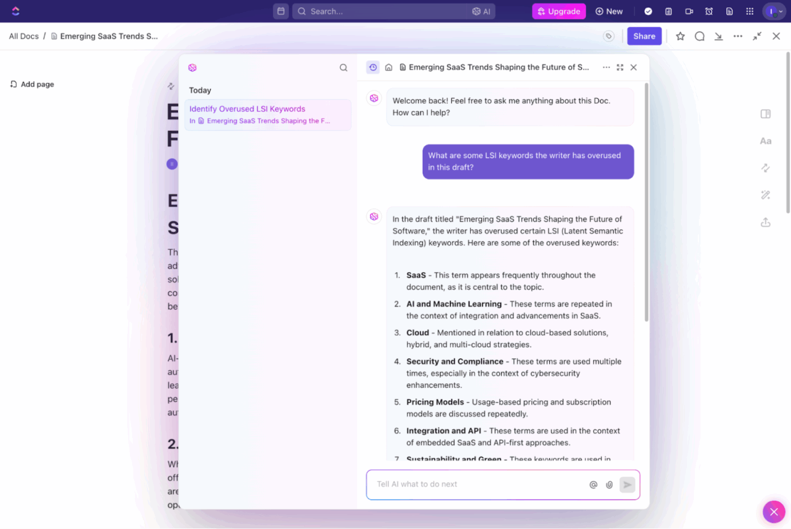Open Reminders using the alarm clock icon

pyautogui.click(x=709, y=11)
